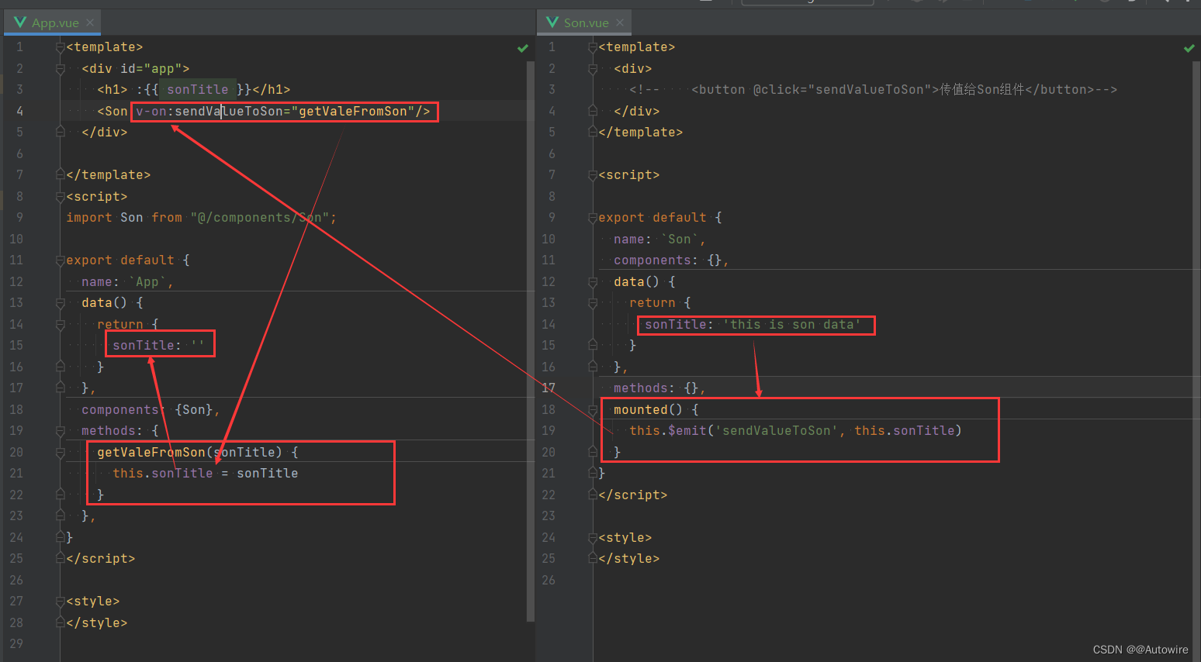Collapse the template block at line 1 in Son.vue
The width and height of the screenshot is (1201, 662).
(x=593, y=47)
